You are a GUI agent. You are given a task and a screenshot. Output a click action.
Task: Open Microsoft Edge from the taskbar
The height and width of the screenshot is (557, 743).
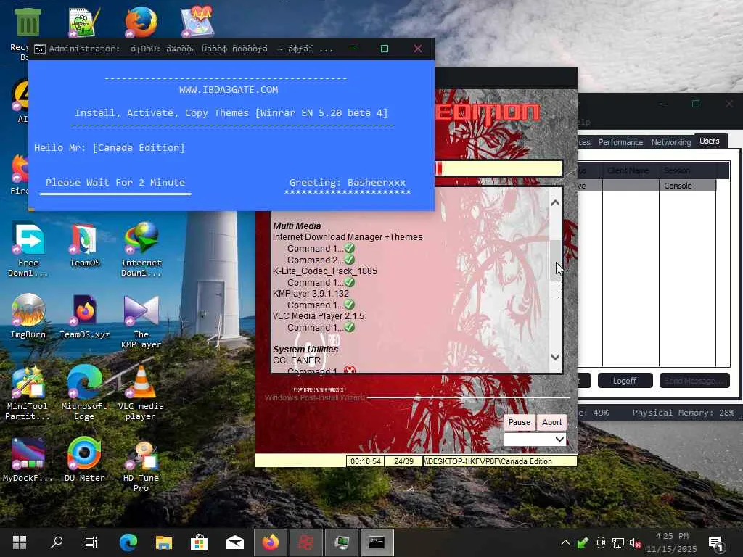tap(128, 542)
